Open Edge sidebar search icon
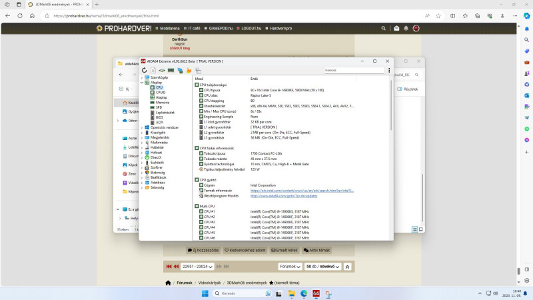Image resolution: width=533 pixels, height=300 pixels. point(526,40)
